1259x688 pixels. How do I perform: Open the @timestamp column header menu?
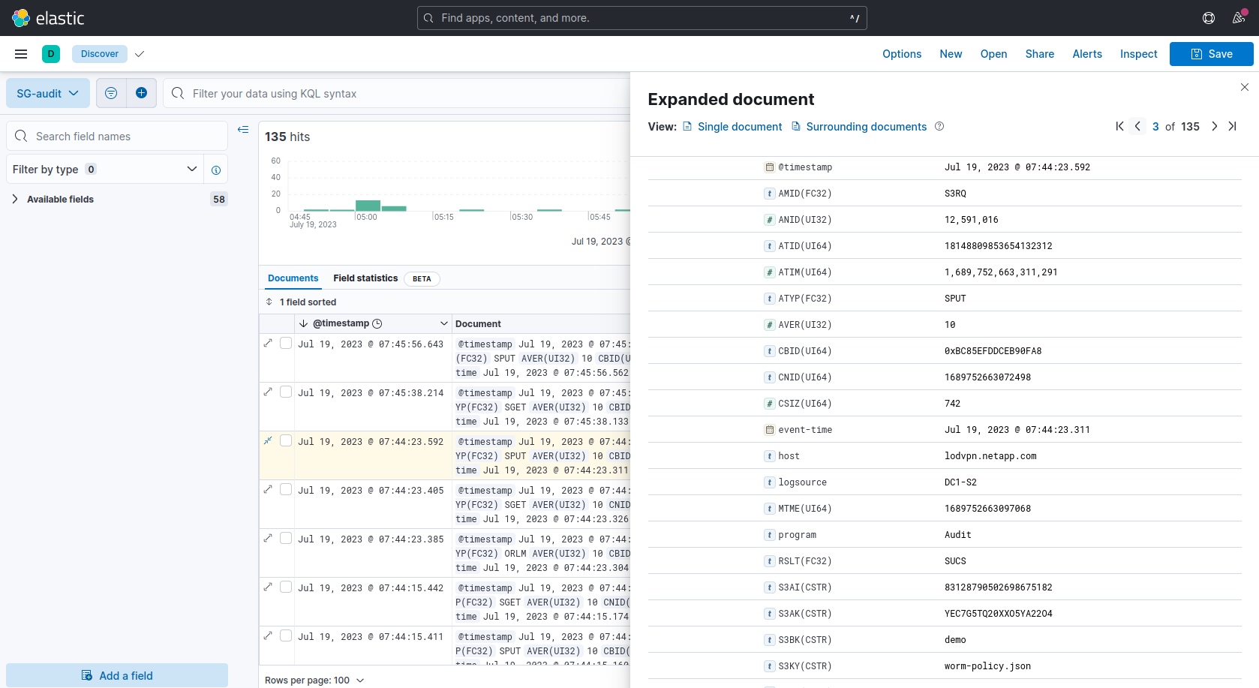444,323
